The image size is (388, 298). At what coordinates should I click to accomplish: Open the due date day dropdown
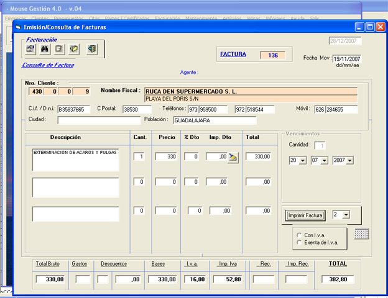tap(302, 161)
